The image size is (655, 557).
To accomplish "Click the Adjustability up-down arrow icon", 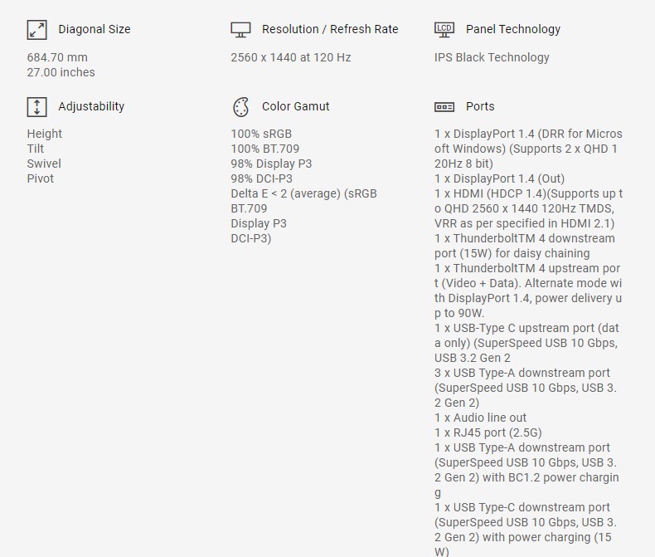I will pyautogui.click(x=36, y=107).
